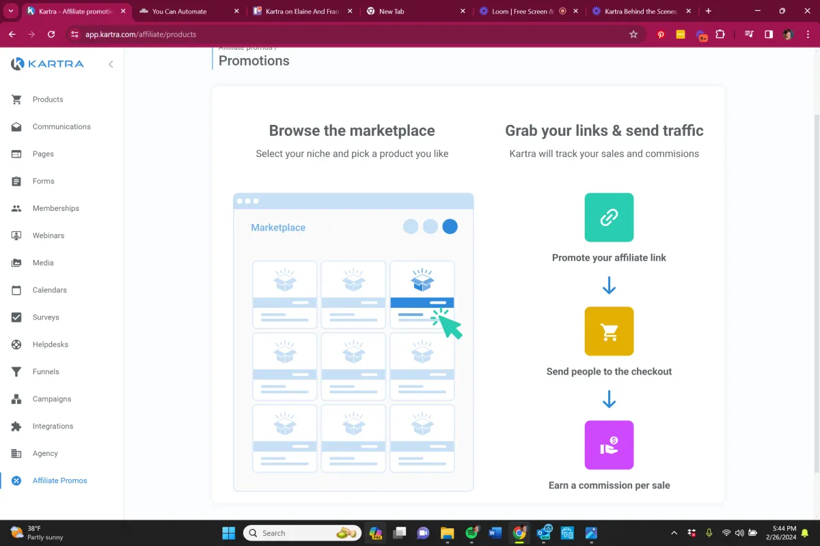Screen dimensions: 820x546
Task: Click the address bar URL
Action: (x=141, y=34)
